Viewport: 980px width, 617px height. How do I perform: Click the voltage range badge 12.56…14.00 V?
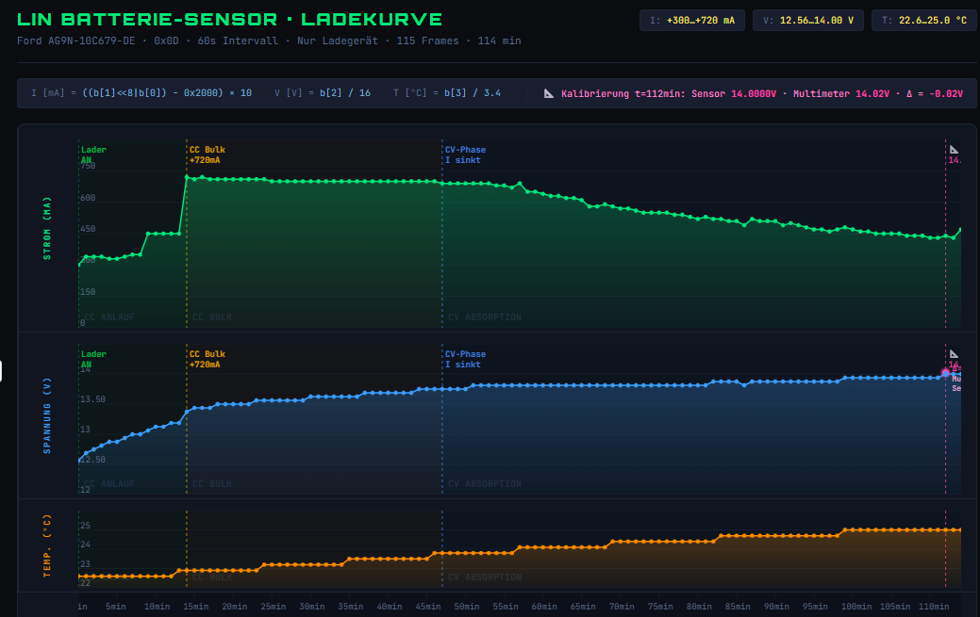[x=807, y=20]
